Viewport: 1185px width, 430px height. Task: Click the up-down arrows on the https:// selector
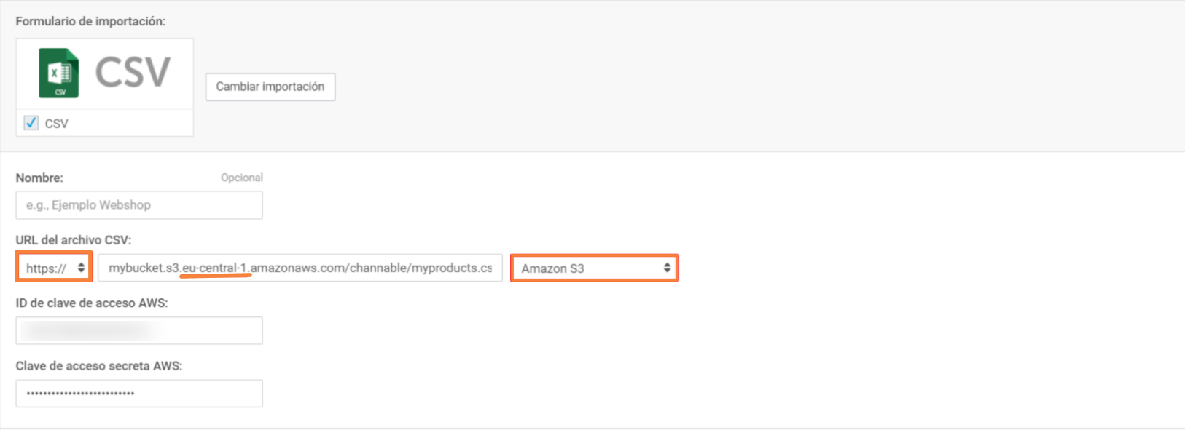coord(81,268)
